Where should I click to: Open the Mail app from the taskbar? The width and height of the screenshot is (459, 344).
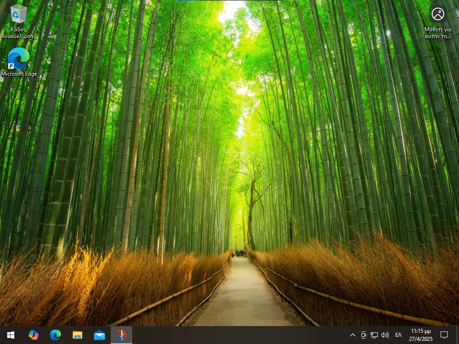coord(100,335)
